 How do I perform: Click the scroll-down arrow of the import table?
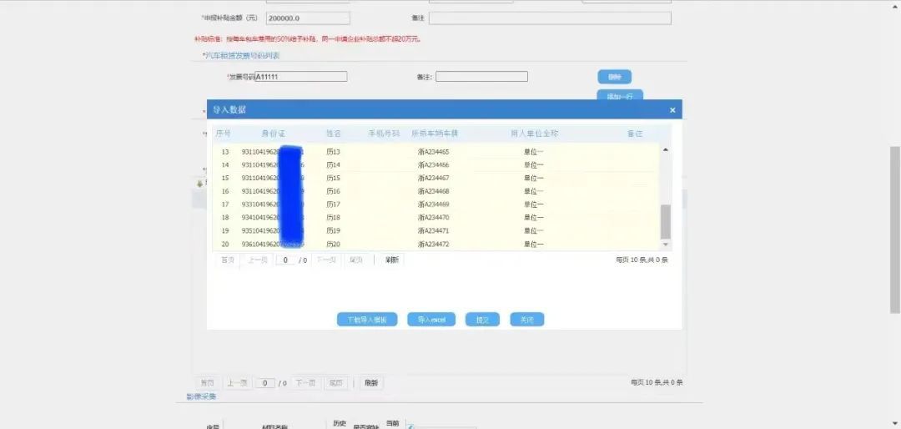[x=665, y=245]
